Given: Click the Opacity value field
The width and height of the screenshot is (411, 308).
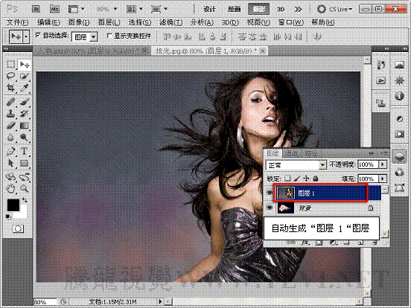Looking at the screenshot, I should pyautogui.click(x=368, y=164).
